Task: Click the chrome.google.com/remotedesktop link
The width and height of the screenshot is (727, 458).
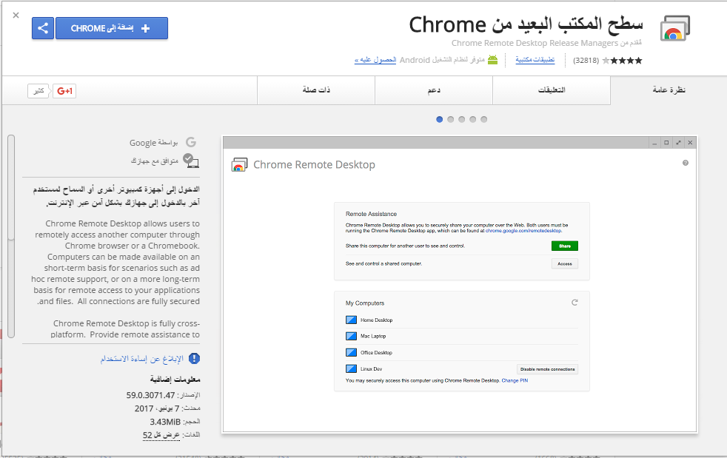Action: [x=523, y=230]
